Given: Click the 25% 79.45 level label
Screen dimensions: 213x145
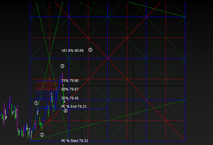Looking at the screenshot, I should (x=70, y=98).
